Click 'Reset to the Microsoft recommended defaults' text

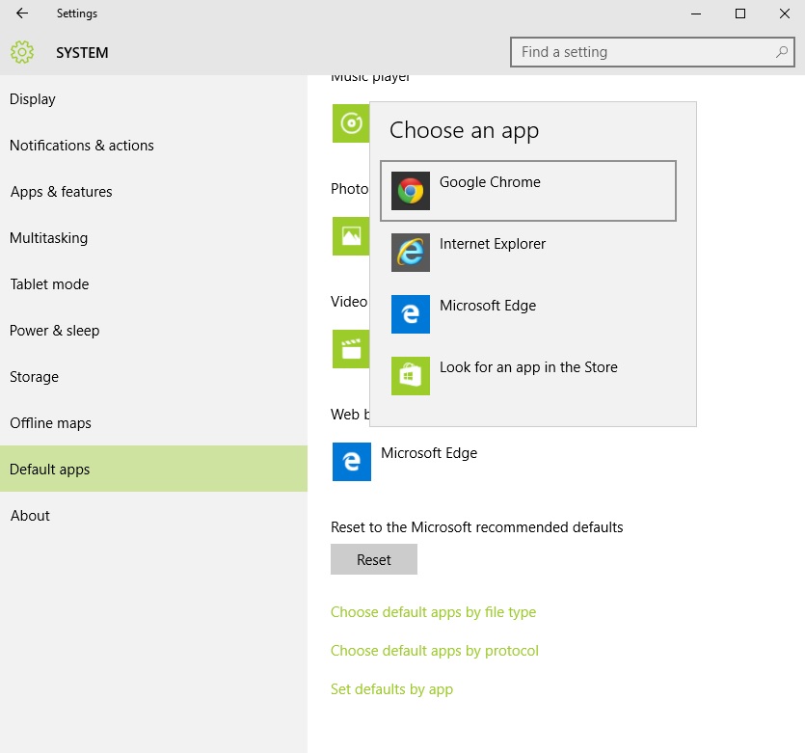(477, 527)
